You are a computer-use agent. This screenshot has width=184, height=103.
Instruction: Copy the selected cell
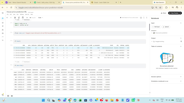(19, 17)
